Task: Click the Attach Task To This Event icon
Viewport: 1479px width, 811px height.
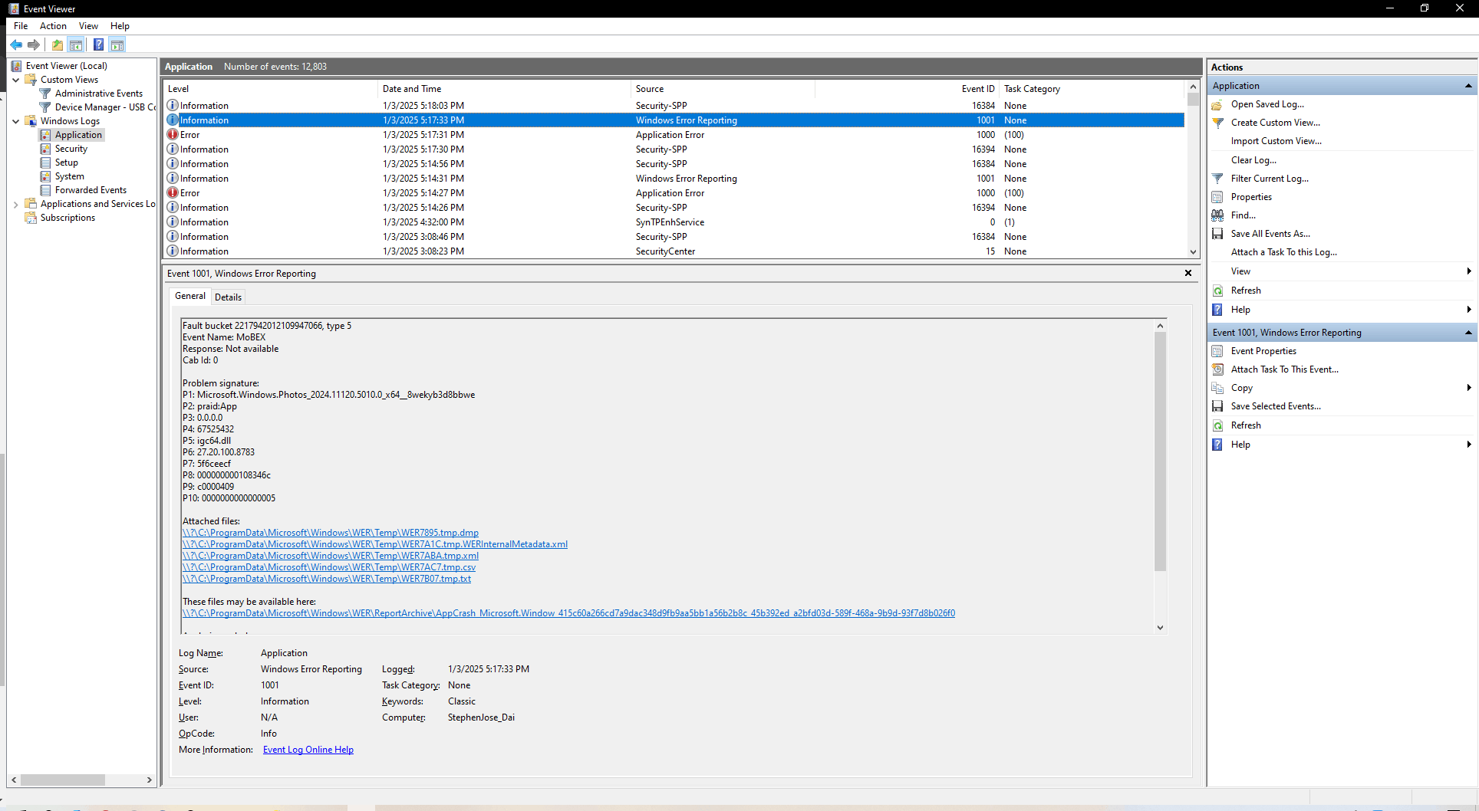Action: coord(1217,369)
